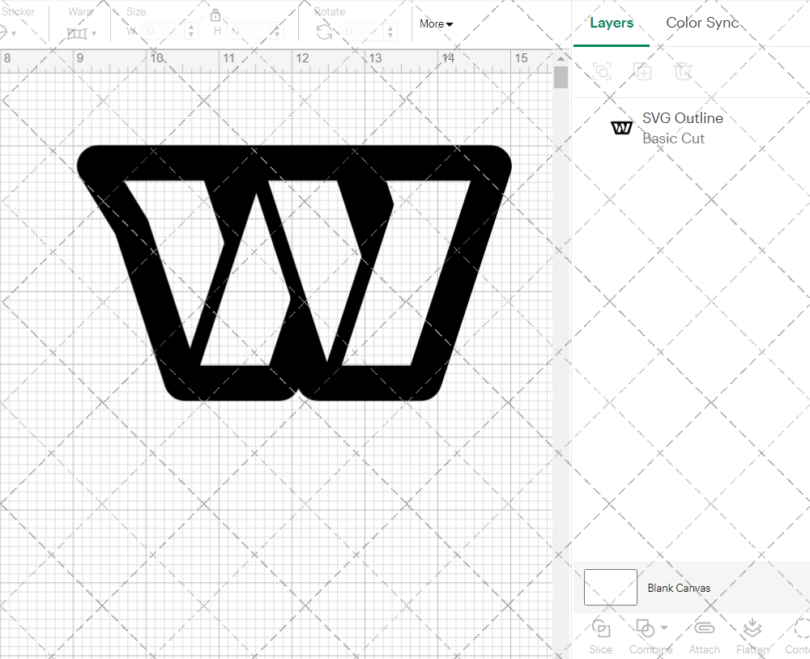Screen dimensions: 810x659
Task: Adjust the Height stepper arrows
Action: tap(277, 31)
